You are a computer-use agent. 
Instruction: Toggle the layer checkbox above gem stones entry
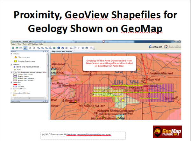click(x=11, y=65)
